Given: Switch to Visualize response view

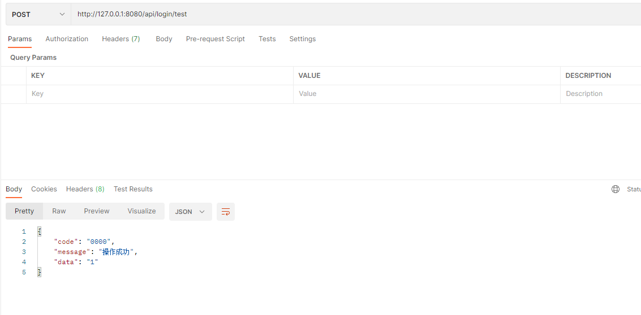Looking at the screenshot, I should [141, 211].
